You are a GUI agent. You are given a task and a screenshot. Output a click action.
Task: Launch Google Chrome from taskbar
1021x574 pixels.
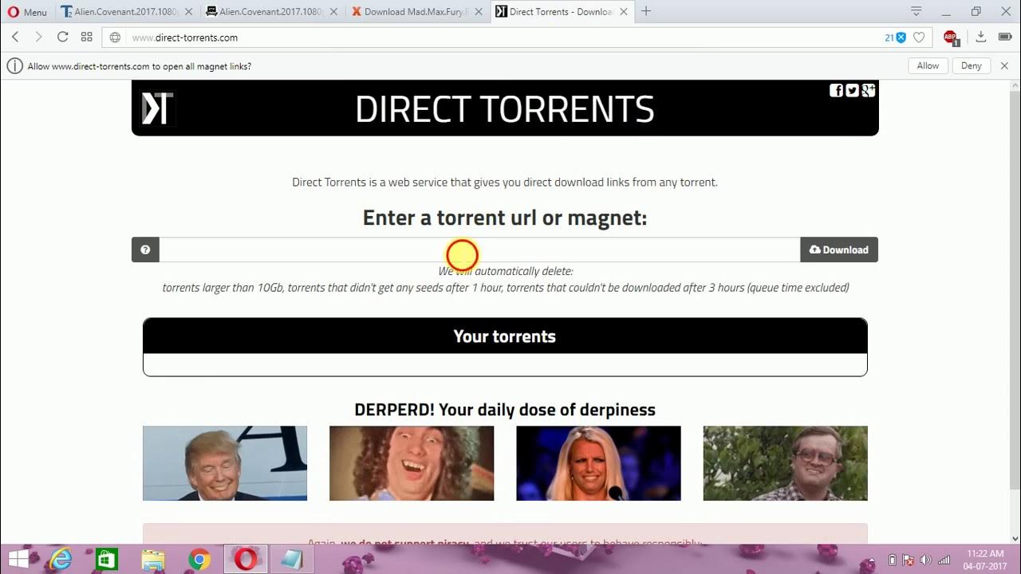pyautogui.click(x=199, y=560)
